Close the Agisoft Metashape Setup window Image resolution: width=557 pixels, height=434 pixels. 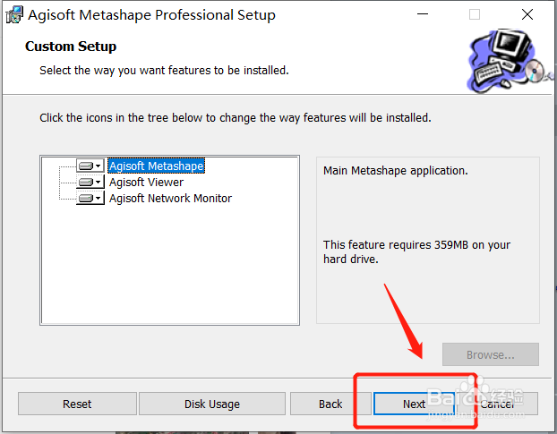point(527,14)
